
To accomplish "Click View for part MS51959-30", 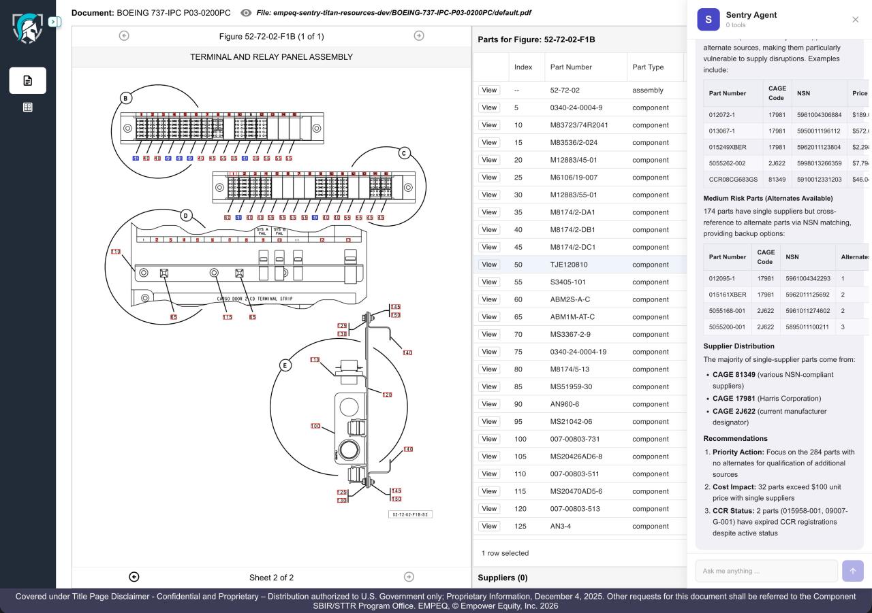I will (x=488, y=386).
